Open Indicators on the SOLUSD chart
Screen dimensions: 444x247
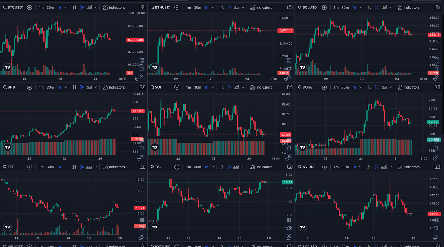click(409, 7)
